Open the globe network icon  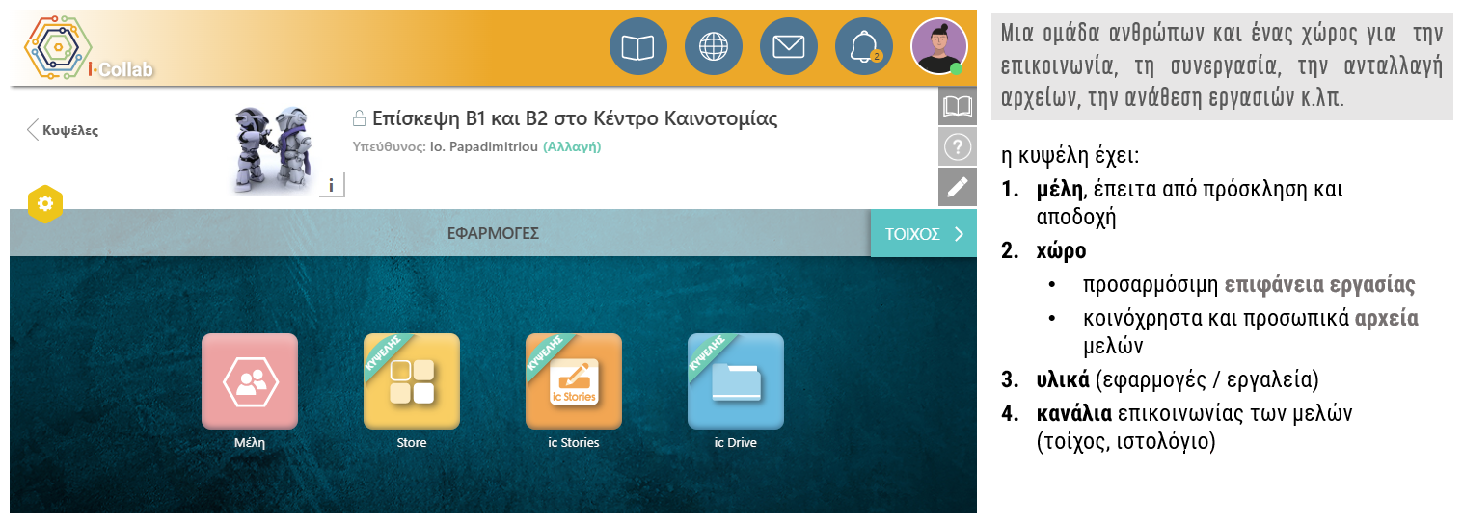pos(714,46)
